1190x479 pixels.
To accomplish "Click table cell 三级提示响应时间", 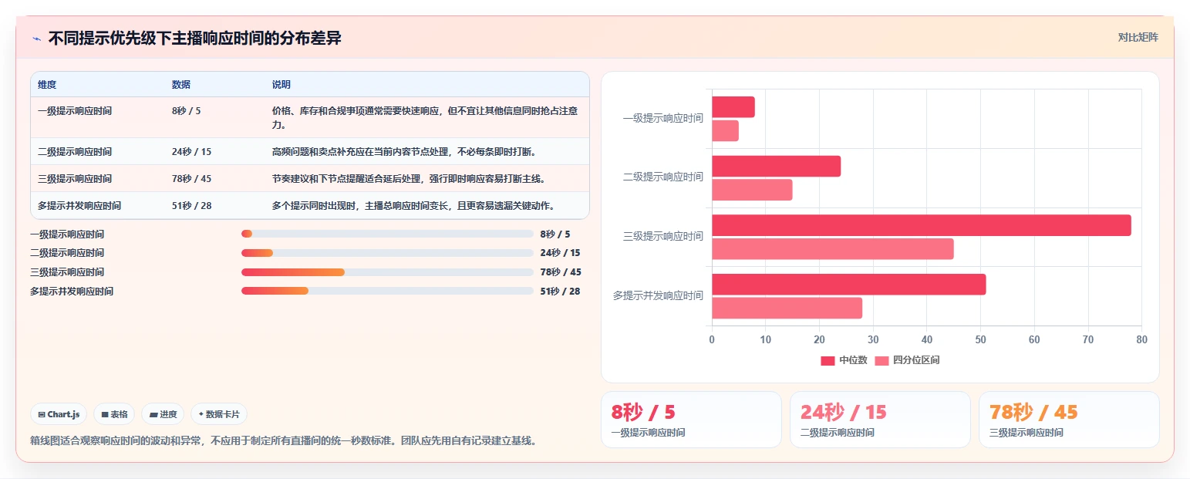I will click(75, 178).
